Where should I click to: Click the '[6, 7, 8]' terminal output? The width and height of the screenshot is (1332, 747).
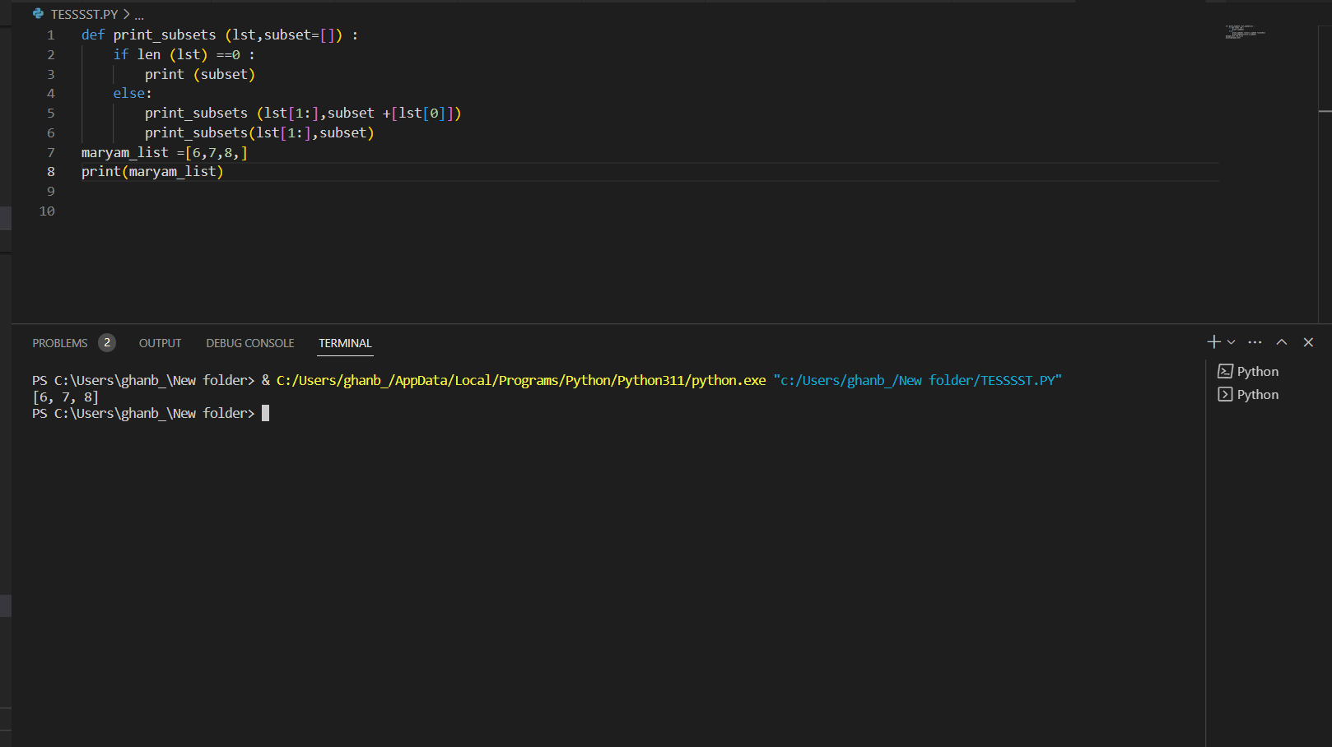tap(65, 397)
